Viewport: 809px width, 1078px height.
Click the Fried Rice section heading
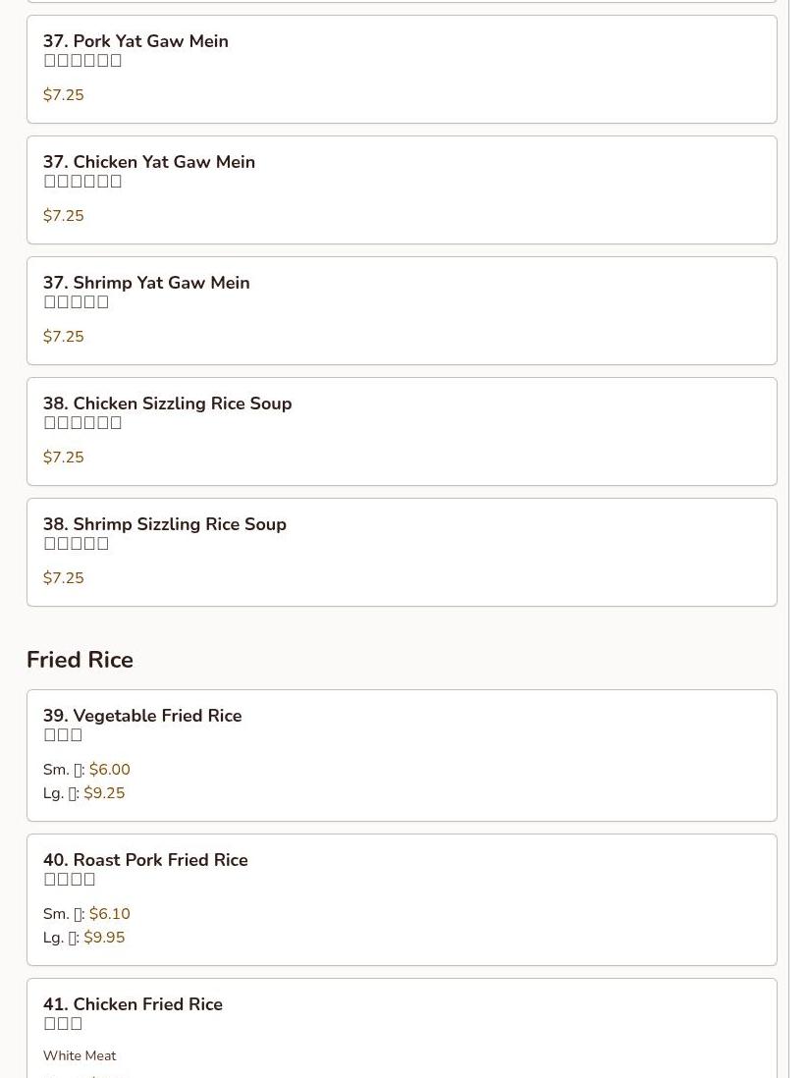click(x=80, y=660)
